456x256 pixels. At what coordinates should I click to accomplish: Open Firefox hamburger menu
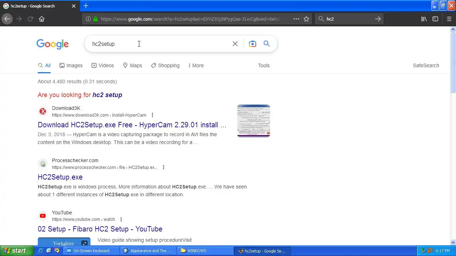click(x=449, y=19)
